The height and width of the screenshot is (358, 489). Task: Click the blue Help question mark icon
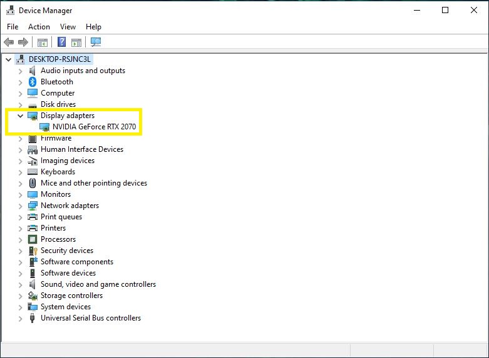coord(62,42)
